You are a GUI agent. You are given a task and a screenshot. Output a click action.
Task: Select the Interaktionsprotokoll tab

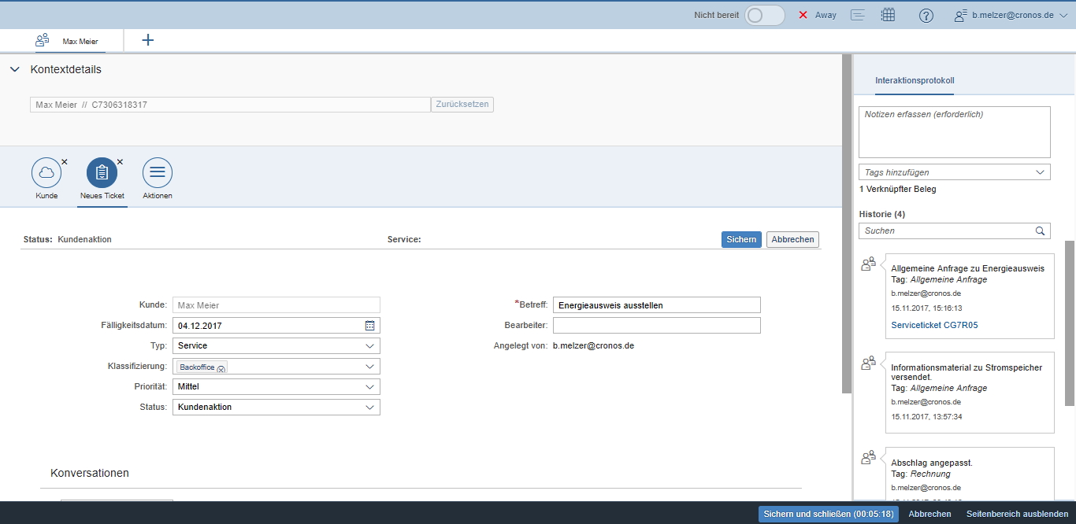915,81
